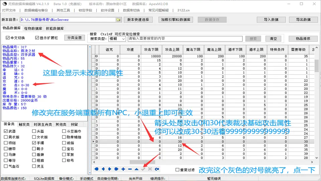The image size is (321, 181).
Task: Click the 攻击上限 cell with value 30
Action: point(172,141)
